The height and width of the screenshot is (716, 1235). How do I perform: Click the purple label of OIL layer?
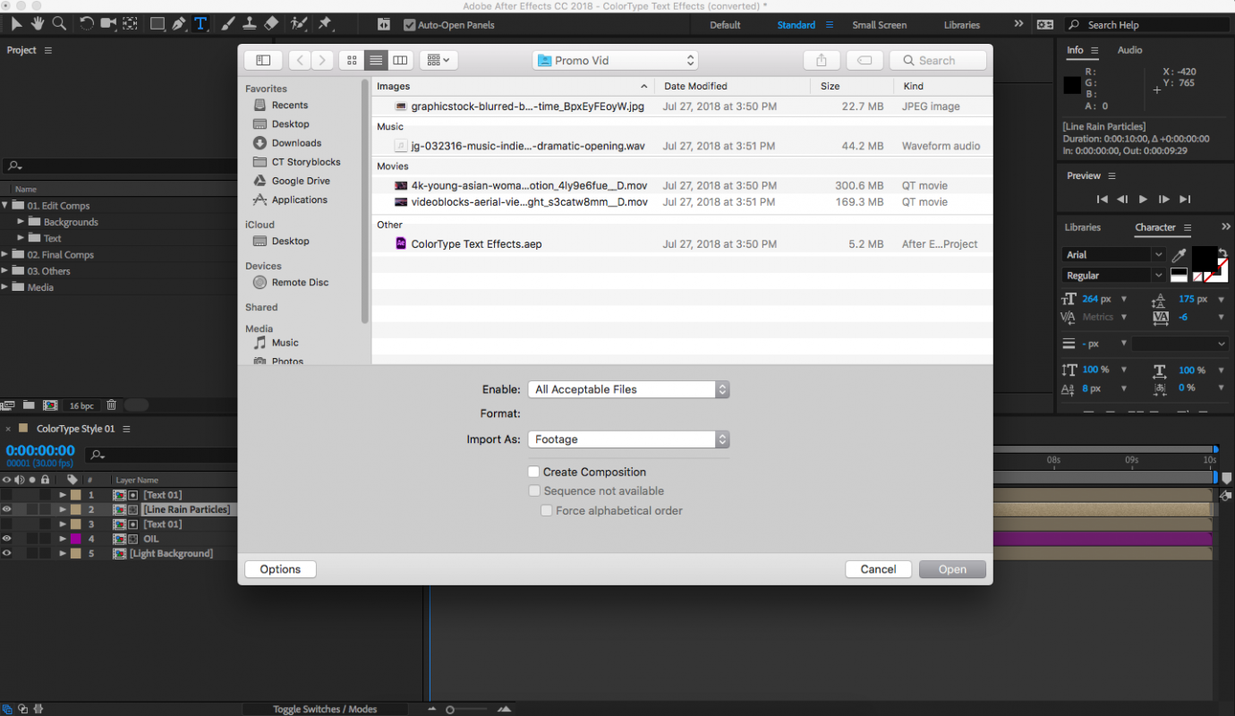[x=76, y=539]
